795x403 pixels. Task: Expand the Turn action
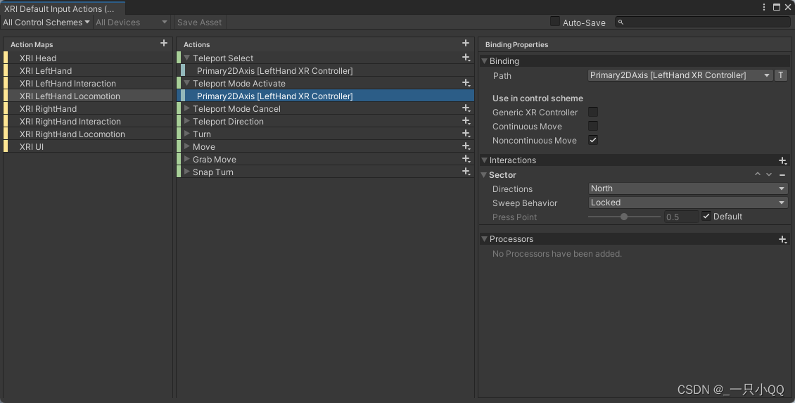[x=186, y=134]
